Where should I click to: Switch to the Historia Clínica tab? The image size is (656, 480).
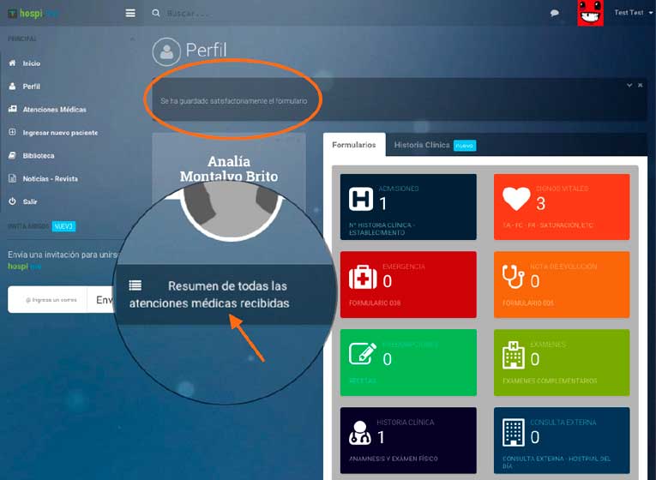[422, 145]
